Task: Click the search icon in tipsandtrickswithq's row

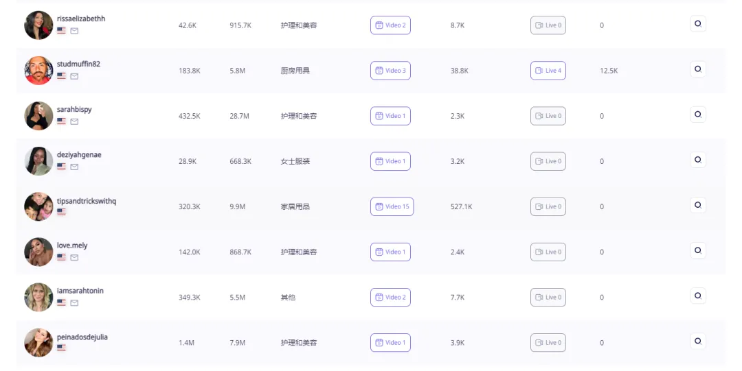Action: click(x=697, y=205)
